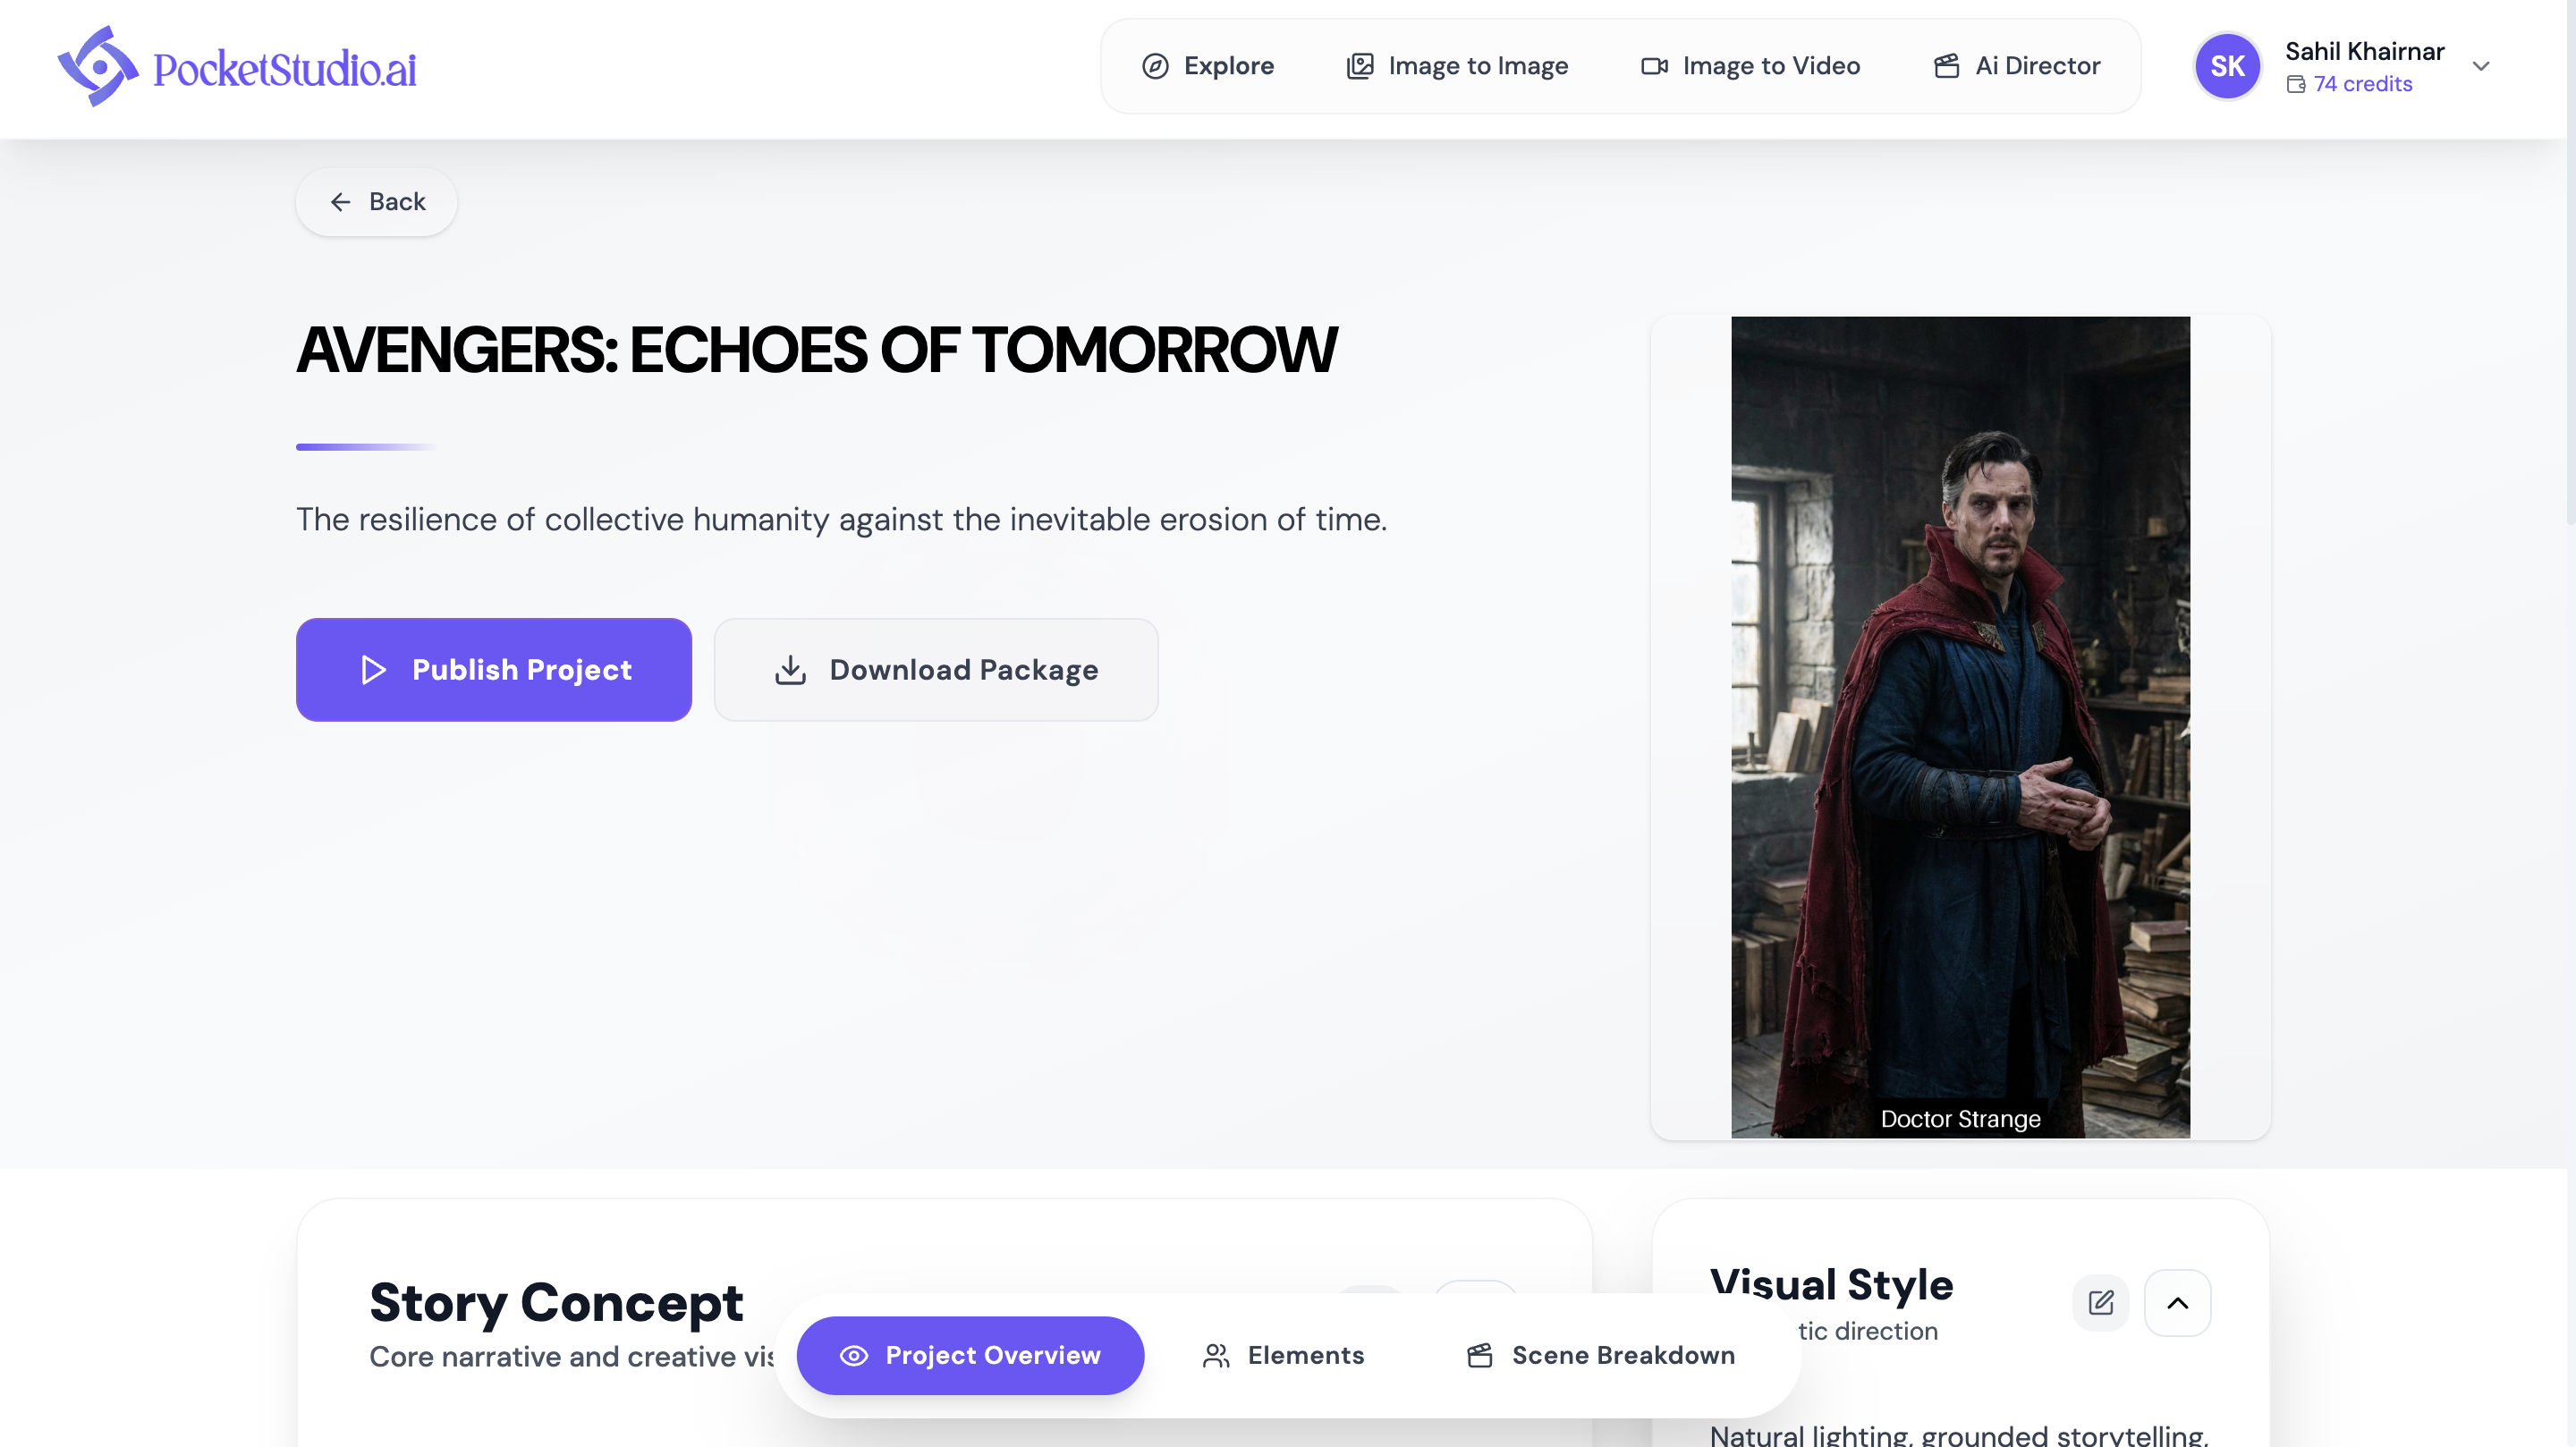Image resolution: width=2576 pixels, height=1447 pixels.
Task: Click the download icon in Download Package
Action: [x=790, y=670]
